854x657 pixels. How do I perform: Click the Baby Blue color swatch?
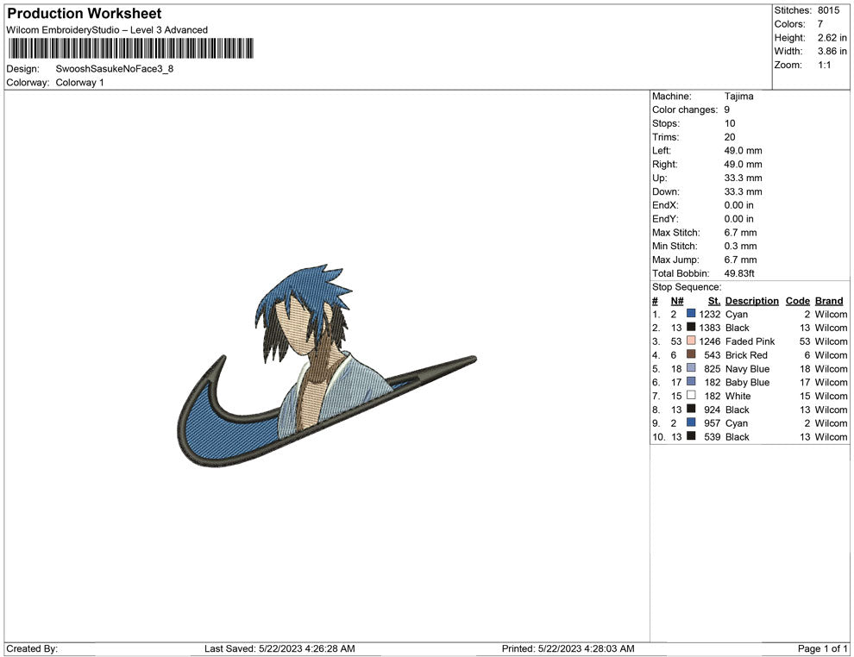tap(691, 382)
